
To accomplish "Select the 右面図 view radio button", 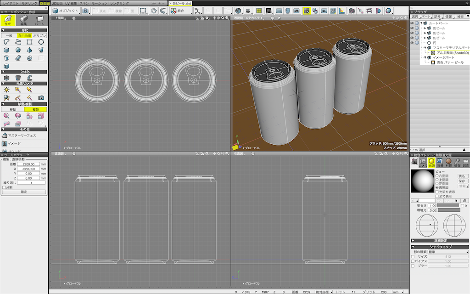I will tap(437, 176).
